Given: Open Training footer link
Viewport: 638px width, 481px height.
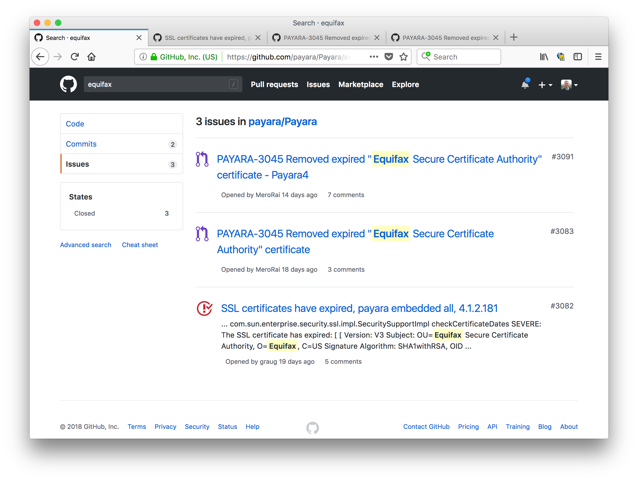Looking at the screenshot, I should click(518, 427).
